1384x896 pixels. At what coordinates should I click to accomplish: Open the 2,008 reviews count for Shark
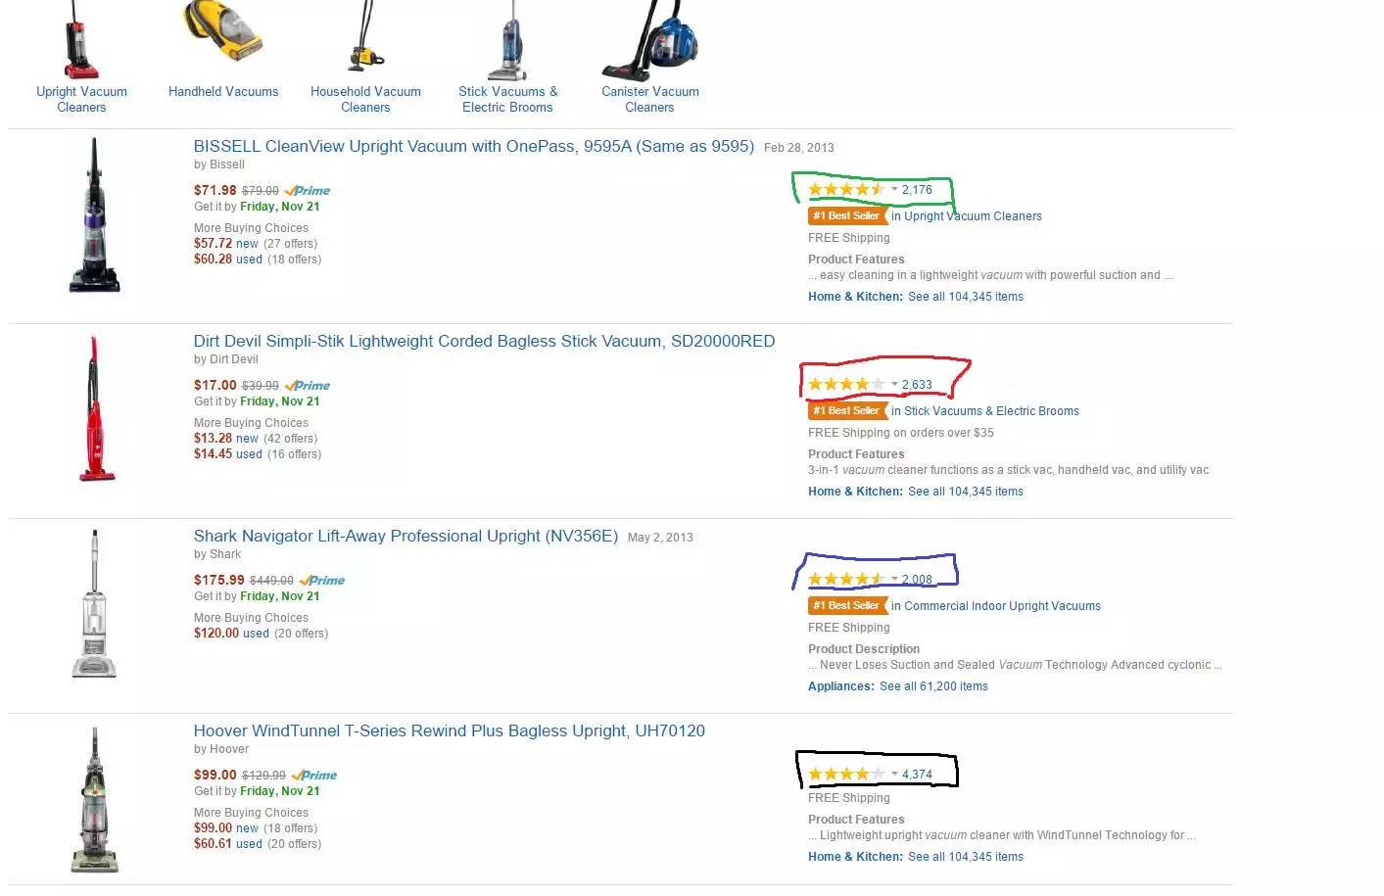click(917, 580)
